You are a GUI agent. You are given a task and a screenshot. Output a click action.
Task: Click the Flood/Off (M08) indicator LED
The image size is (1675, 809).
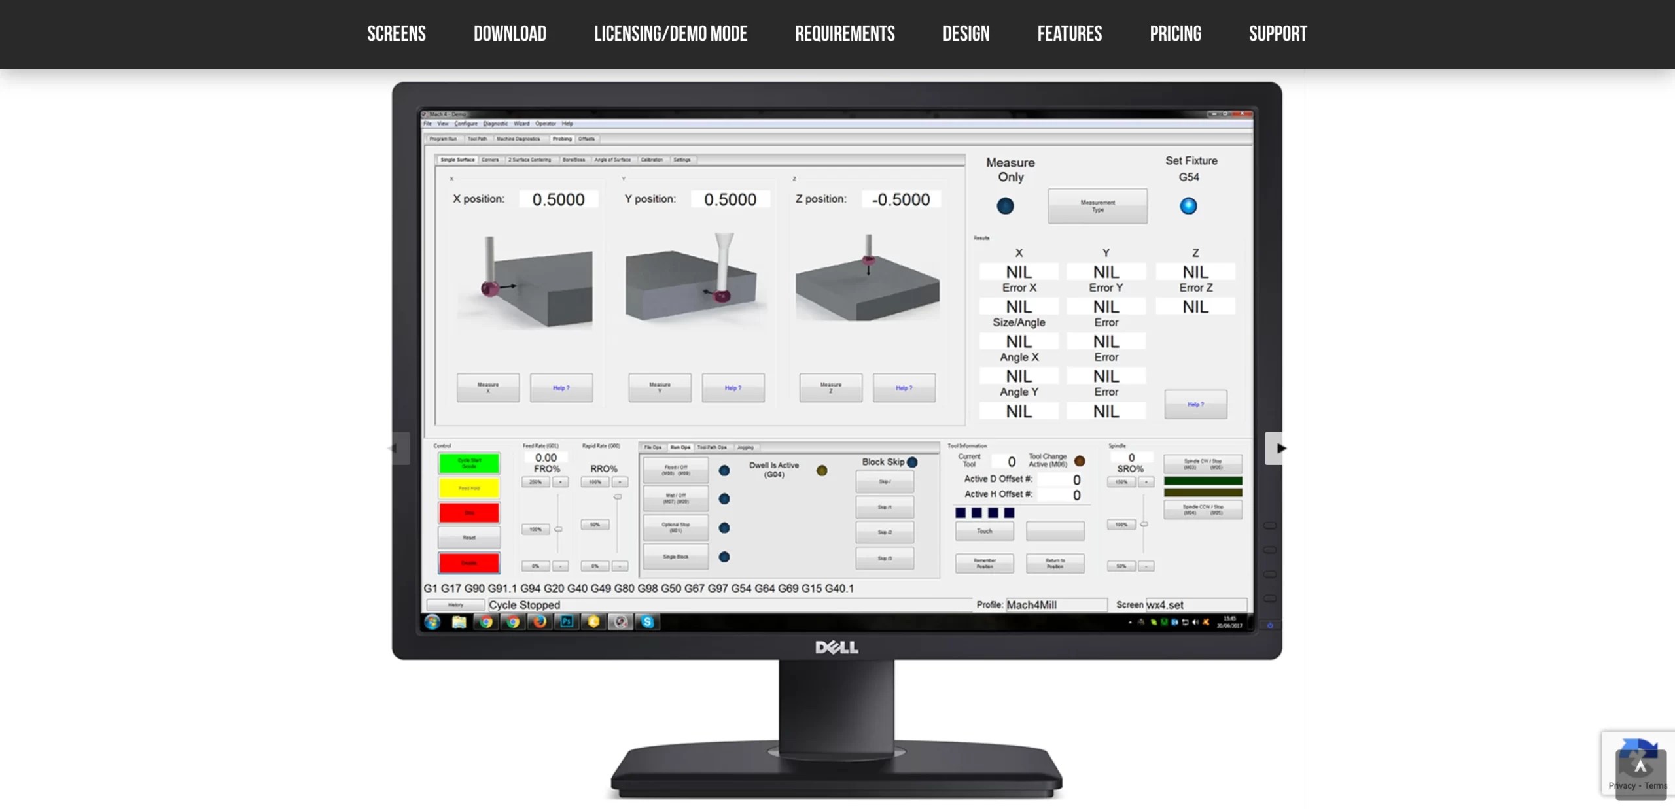tap(724, 471)
